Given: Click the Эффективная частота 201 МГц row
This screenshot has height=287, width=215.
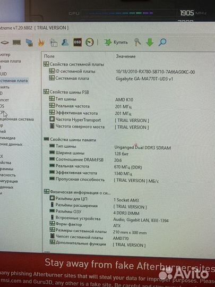Looking at the screenshot, I should coord(90,113).
